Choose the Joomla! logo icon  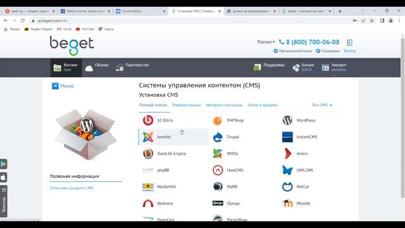tap(148, 137)
